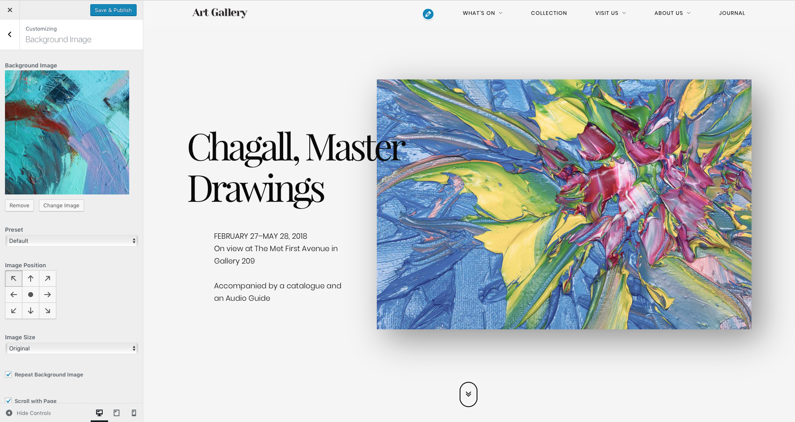This screenshot has height=422, width=795.
Task: Click the 'FEBRUARY 27–MAY 28, 2018' date text
Action: click(260, 236)
